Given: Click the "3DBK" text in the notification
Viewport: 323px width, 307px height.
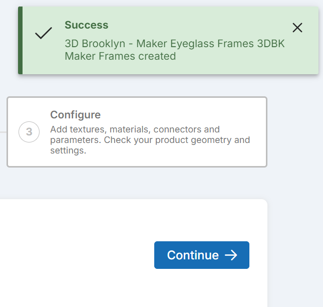Looking at the screenshot, I should click(270, 44).
